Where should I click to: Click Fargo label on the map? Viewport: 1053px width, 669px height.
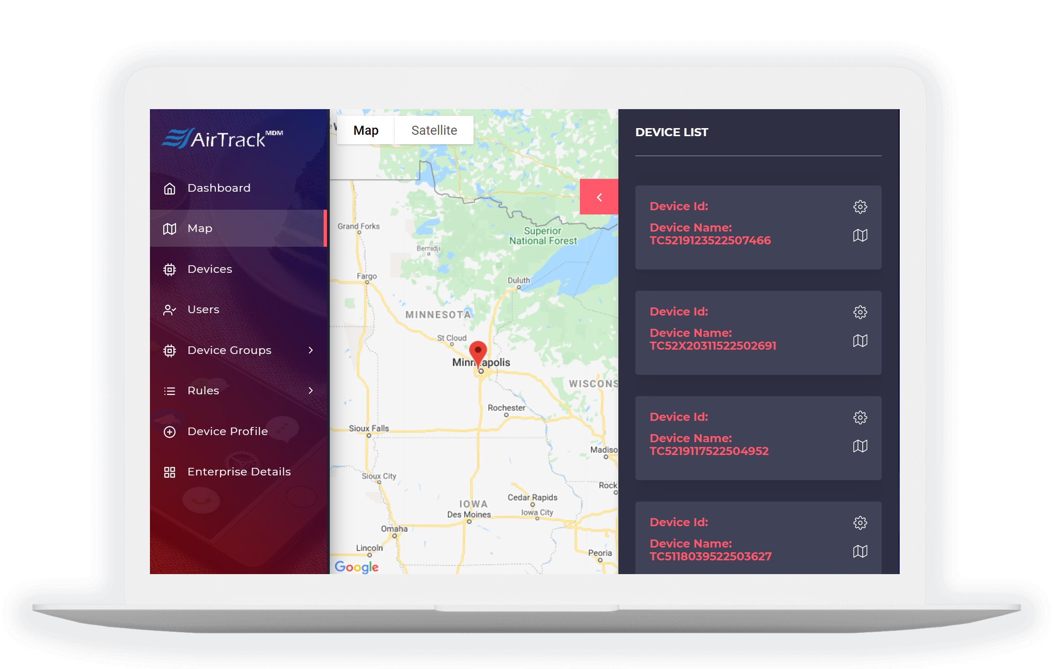point(367,276)
